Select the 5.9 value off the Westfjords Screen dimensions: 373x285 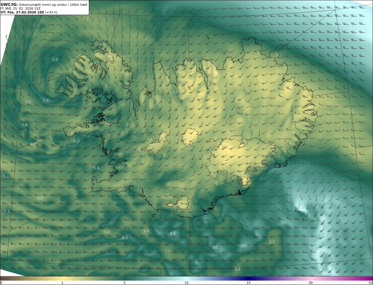coord(46,101)
